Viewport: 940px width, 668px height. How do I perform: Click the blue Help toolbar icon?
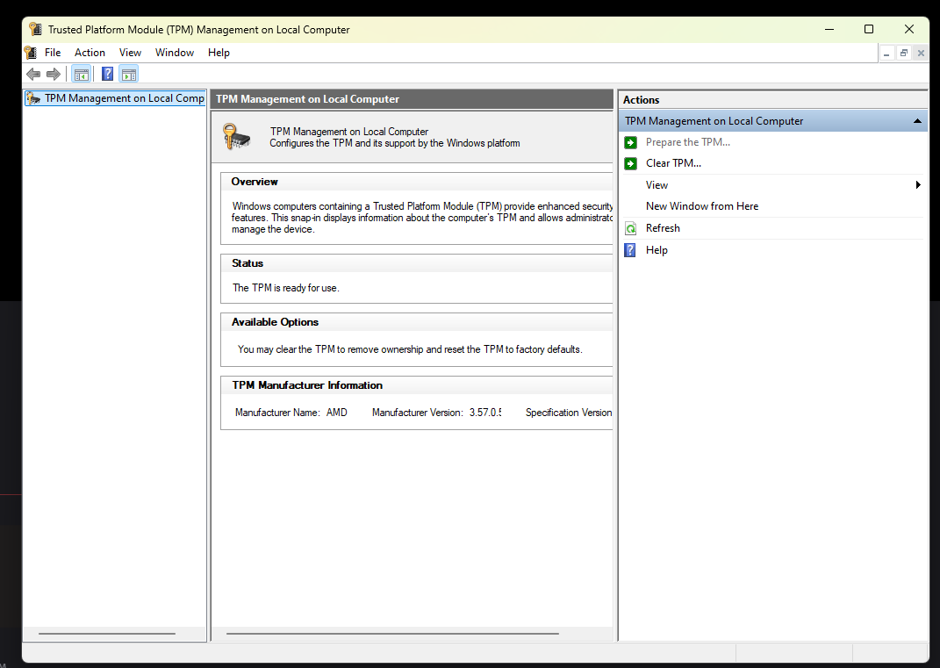[107, 75]
